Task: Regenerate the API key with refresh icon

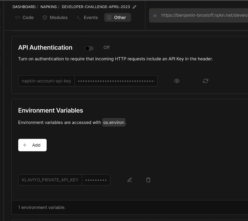Action: pos(205,81)
